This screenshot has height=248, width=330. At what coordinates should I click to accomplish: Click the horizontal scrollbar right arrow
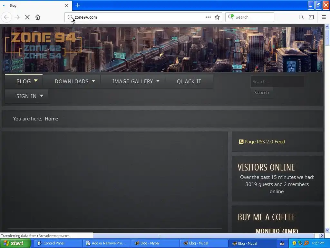[322, 235]
